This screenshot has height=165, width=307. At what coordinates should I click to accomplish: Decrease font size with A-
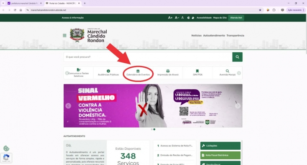[x=177, y=18]
